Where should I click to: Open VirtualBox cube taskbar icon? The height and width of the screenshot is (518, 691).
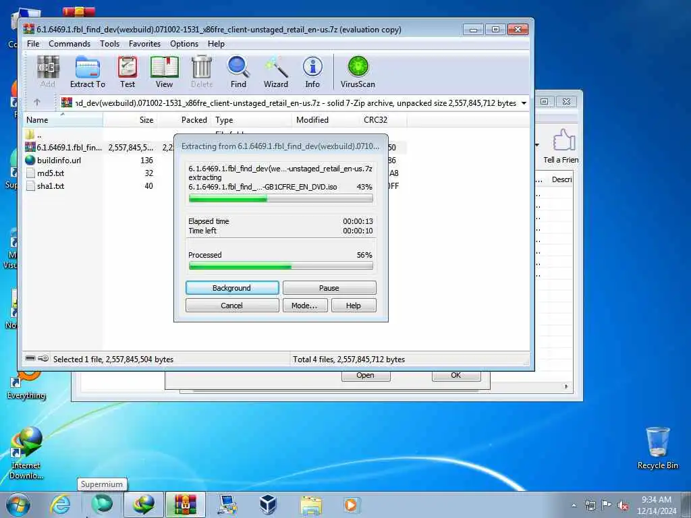[267, 505]
